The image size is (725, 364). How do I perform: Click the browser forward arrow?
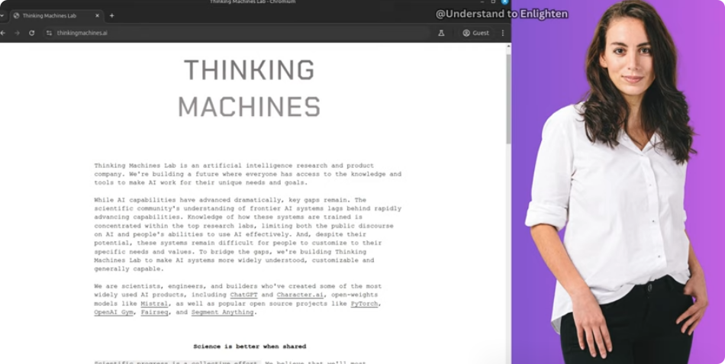click(17, 33)
